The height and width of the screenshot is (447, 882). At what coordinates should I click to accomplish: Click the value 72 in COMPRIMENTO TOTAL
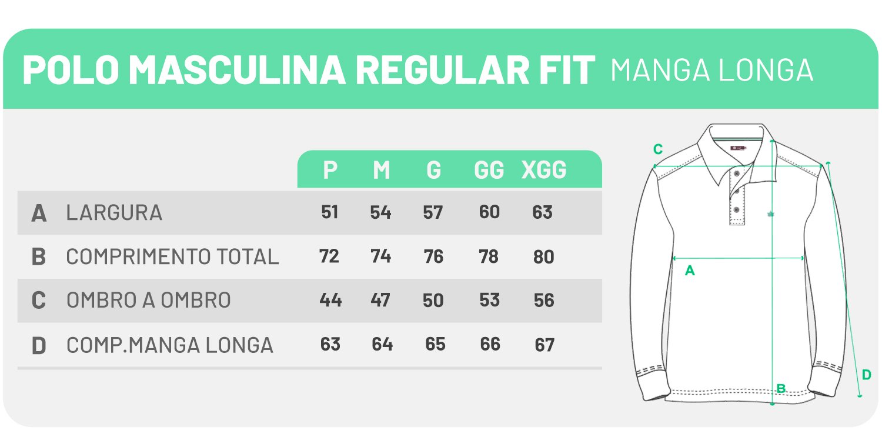coord(329,257)
